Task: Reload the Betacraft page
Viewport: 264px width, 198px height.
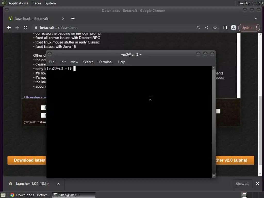Action: (26, 28)
